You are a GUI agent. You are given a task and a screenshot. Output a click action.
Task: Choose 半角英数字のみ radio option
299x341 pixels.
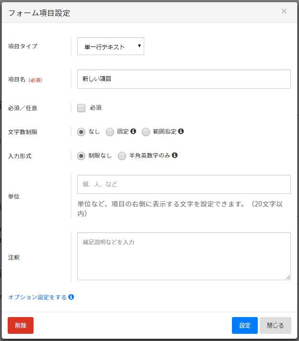[122, 156]
